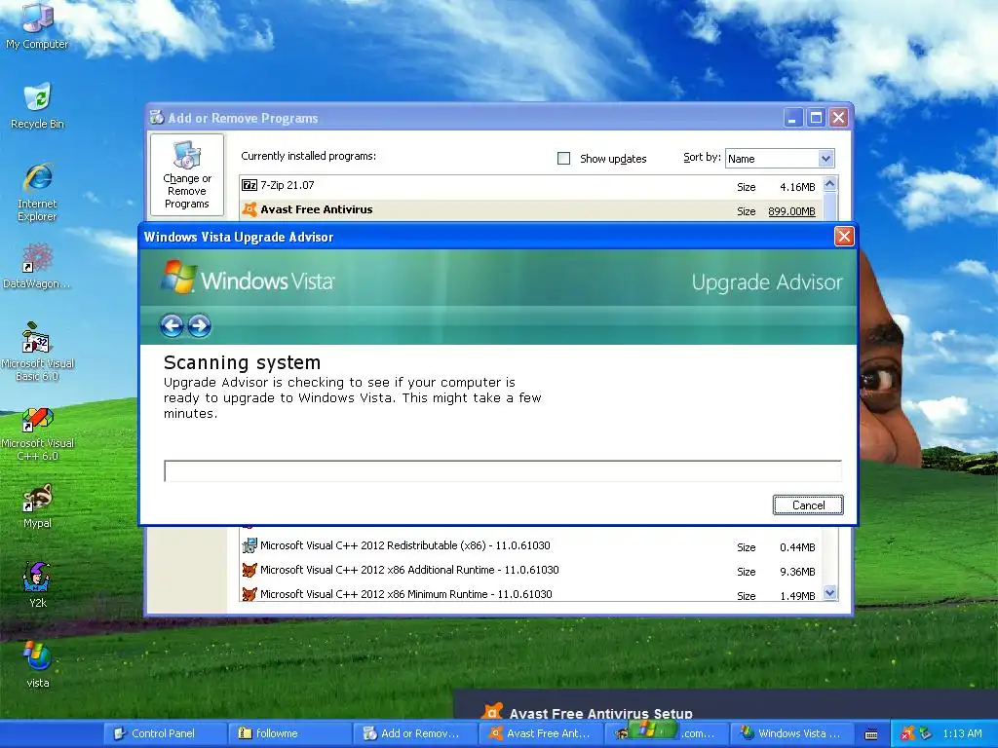Switch to Control Panel taskbar button
This screenshot has width=998, height=748.
(x=164, y=733)
